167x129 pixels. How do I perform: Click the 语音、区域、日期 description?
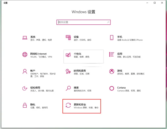[82, 74]
